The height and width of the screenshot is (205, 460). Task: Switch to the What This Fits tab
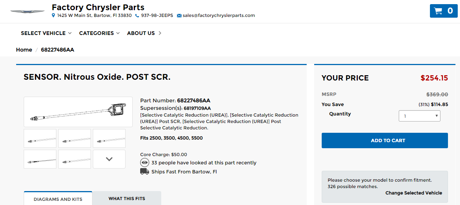(127, 199)
